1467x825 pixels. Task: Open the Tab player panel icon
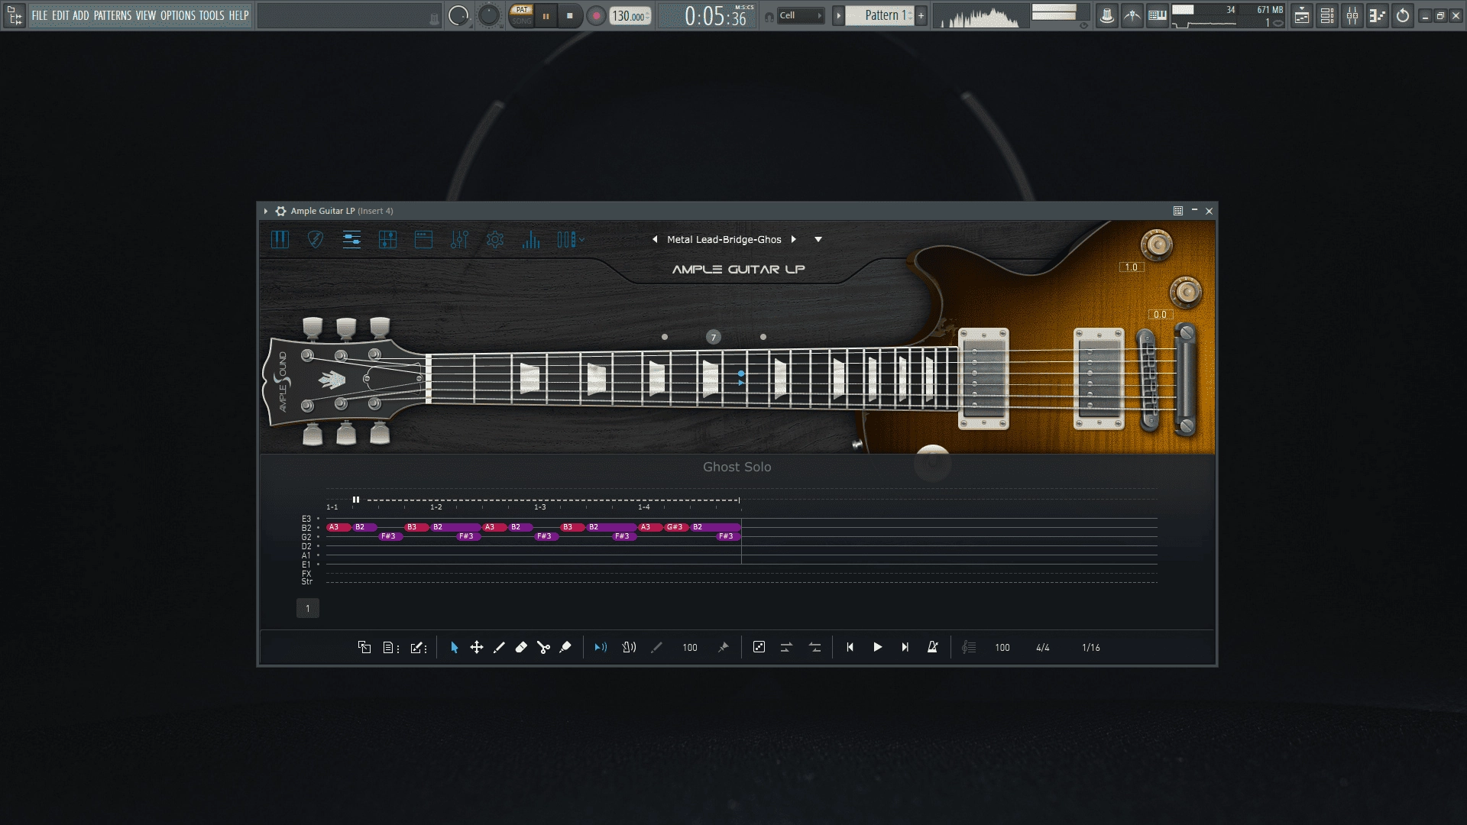coord(387,240)
